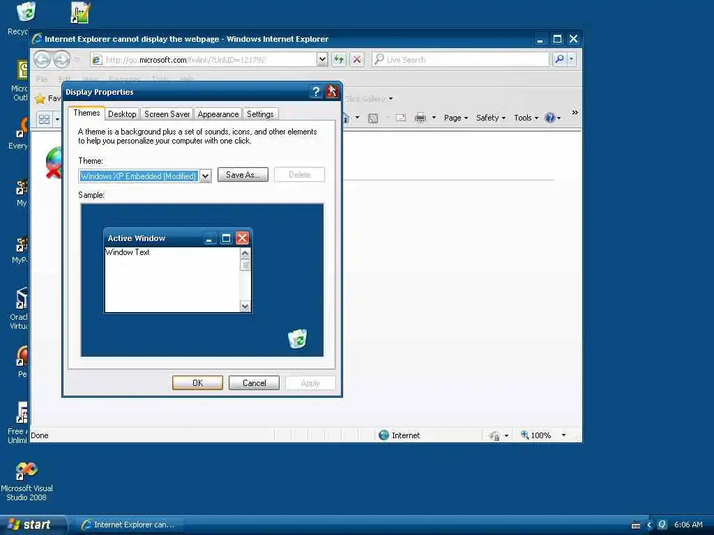
Task: Expand the Theme dropdown list
Action: coord(206,176)
